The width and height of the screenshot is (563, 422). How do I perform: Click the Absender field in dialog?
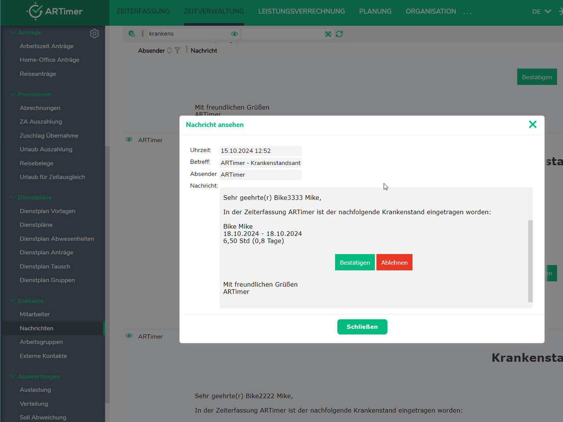coord(260,175)
